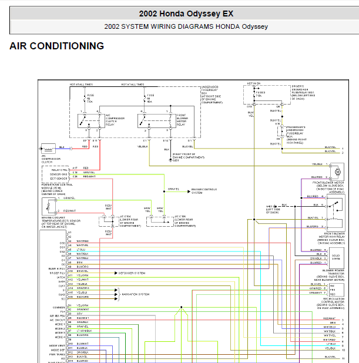Click the 7.5A fuse above A/C compressor clutch relay
The image size is (359, 363).
click(85, 99)
